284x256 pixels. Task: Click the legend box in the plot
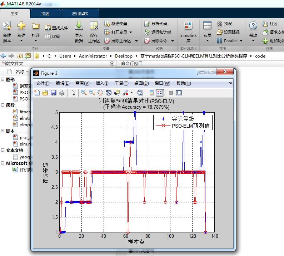[x=183, y=122]
